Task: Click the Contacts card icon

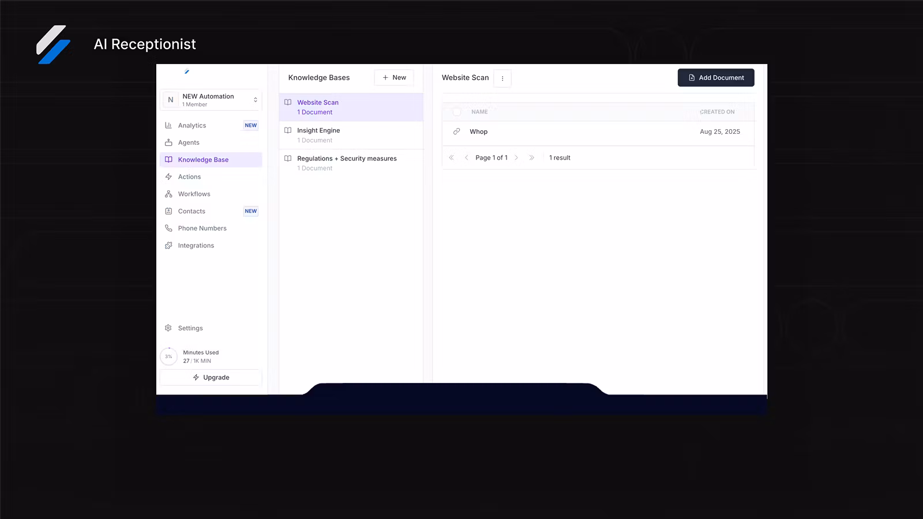Action: click(168, 211)
